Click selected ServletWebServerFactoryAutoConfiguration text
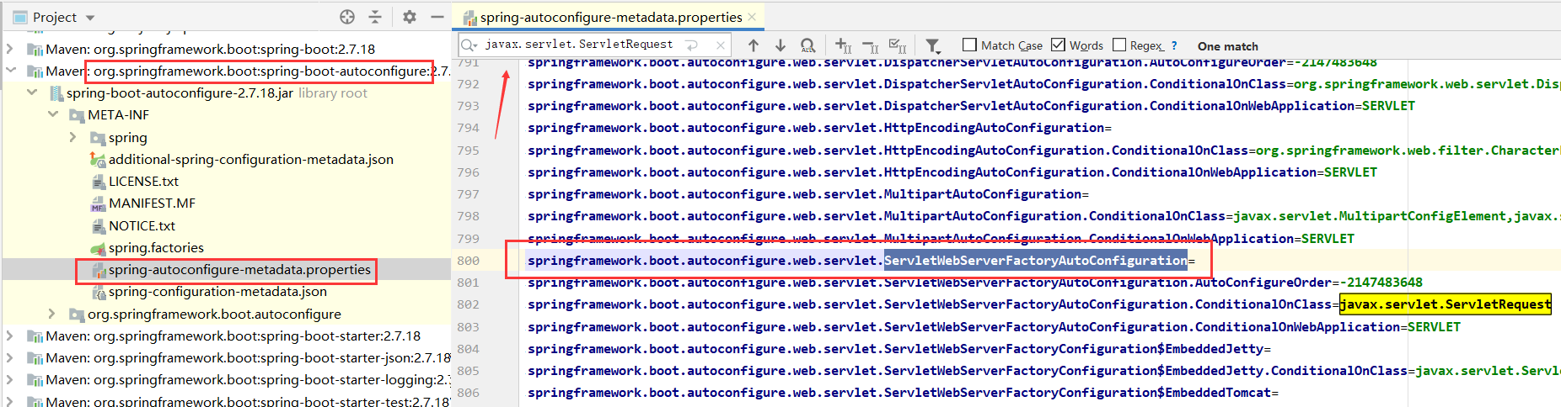The height and width of the screenshot is (407, 1561). (x=1035, y=261)
